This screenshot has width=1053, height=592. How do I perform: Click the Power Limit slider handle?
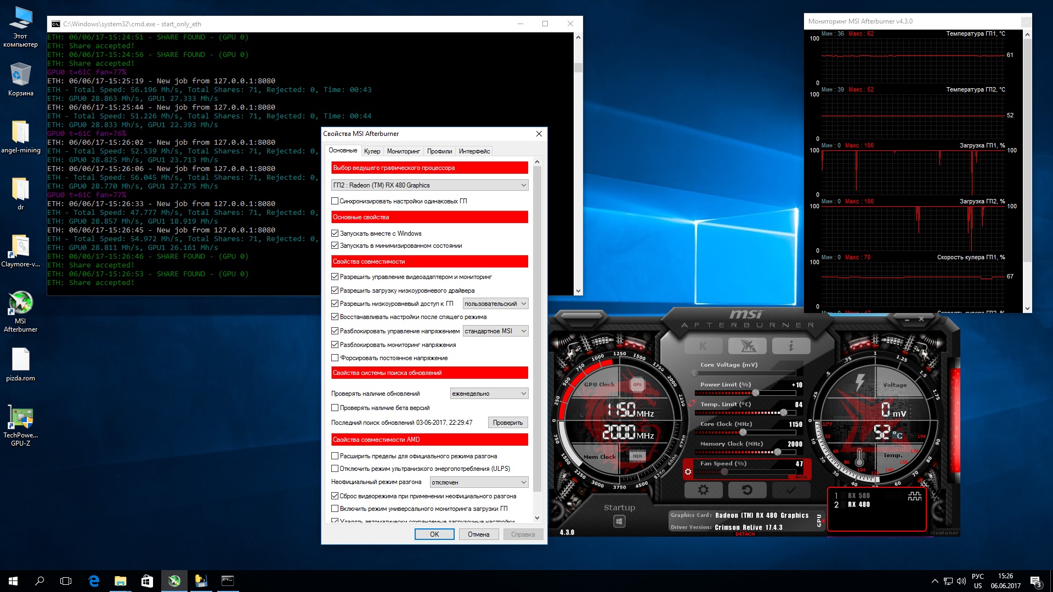(x=755, y=393)
